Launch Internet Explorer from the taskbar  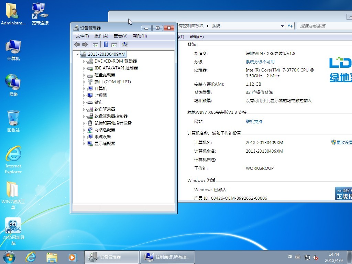point(30,257)
